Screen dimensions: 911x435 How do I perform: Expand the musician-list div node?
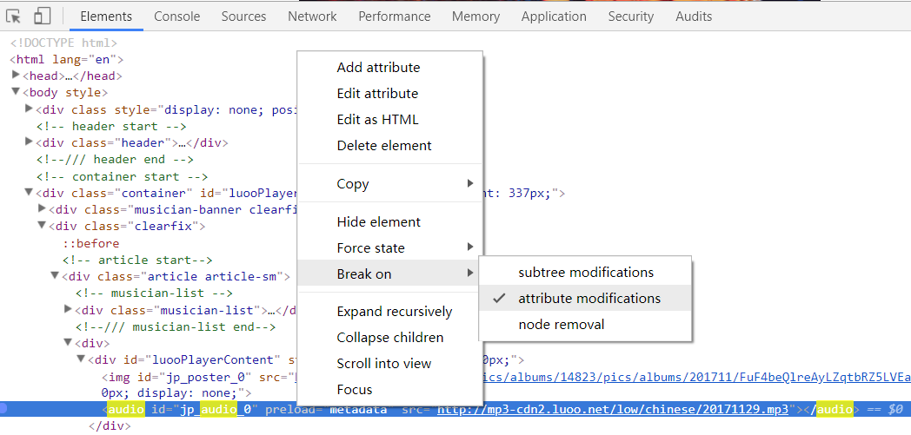pos(68,310)
